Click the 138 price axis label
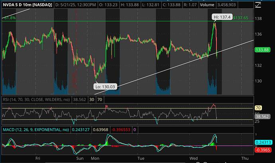The height and width of the screenshot is (163, 275). (258, 19)
